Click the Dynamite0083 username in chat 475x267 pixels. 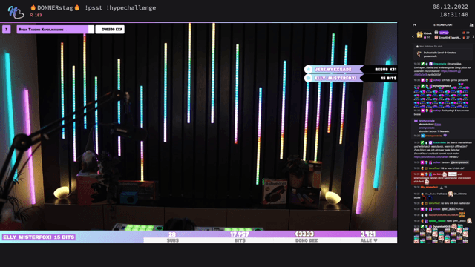[x=442, y=86]
